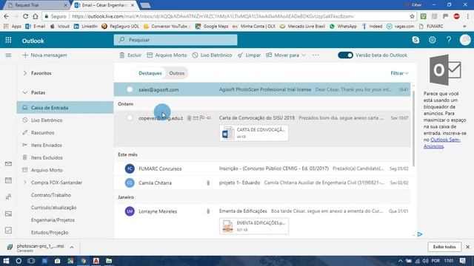The width and height of the screenshot is (474, 266).
Task: Open the Caixa de Entrada folder
Action: coord(65,108)
